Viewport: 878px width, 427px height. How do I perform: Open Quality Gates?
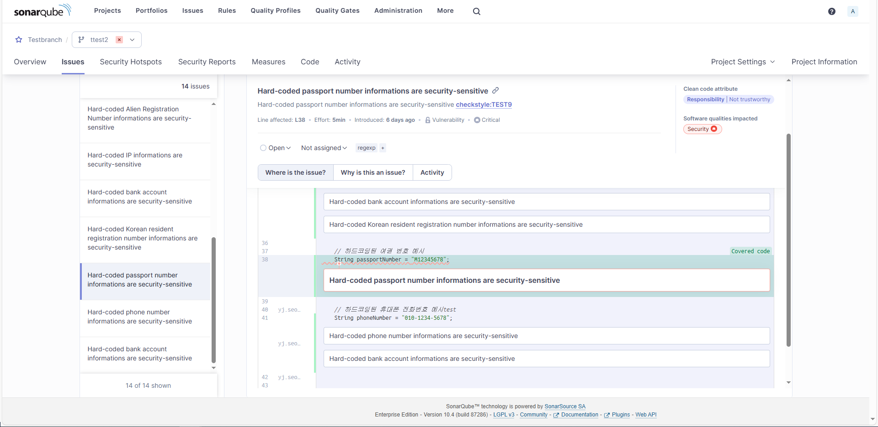tap(337, 10)
